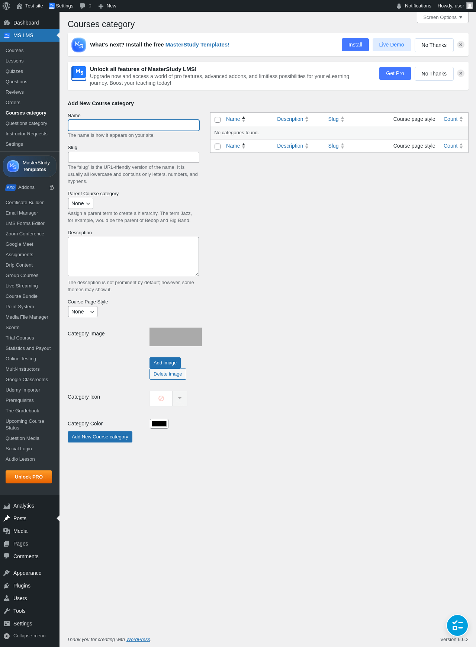Open Course Page Style dropdown

pos(83,312)
